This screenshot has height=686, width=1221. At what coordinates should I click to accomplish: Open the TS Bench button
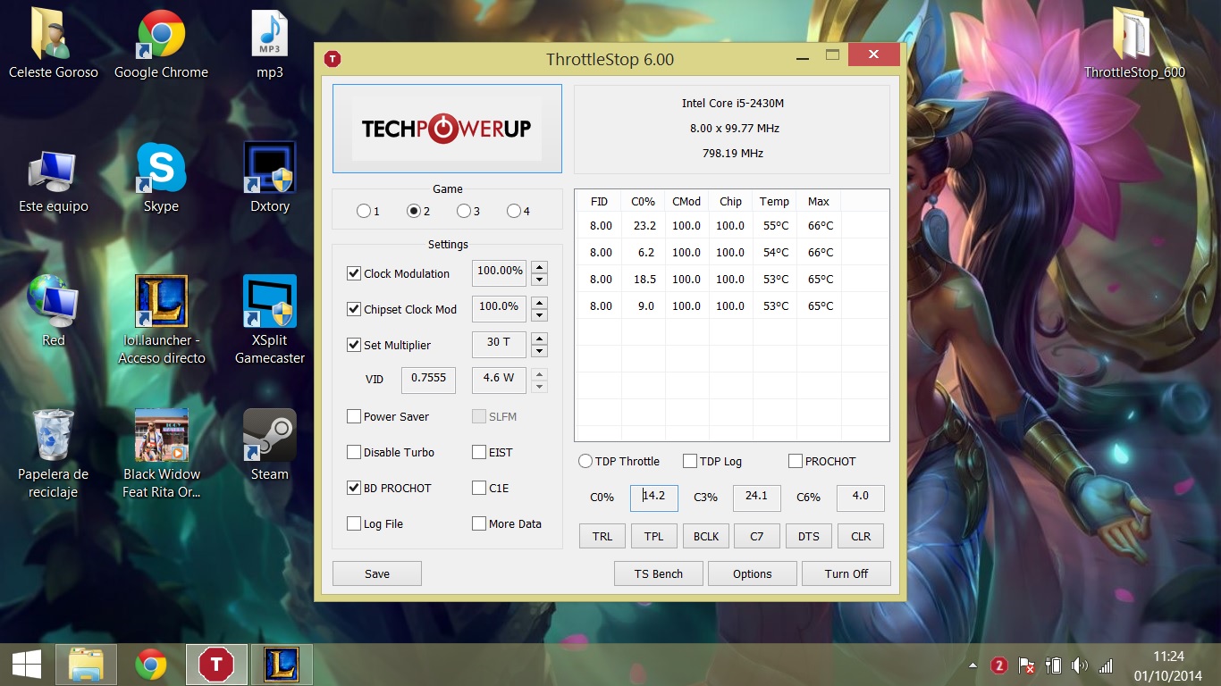(659, 573)
